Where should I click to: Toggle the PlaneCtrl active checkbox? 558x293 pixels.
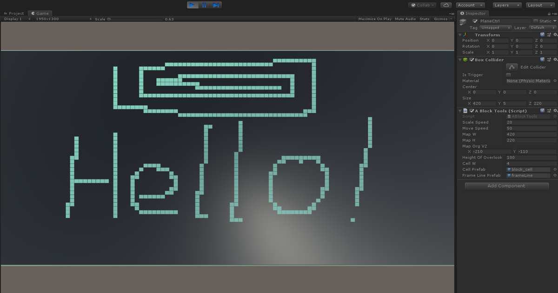[x=475, y=21]
